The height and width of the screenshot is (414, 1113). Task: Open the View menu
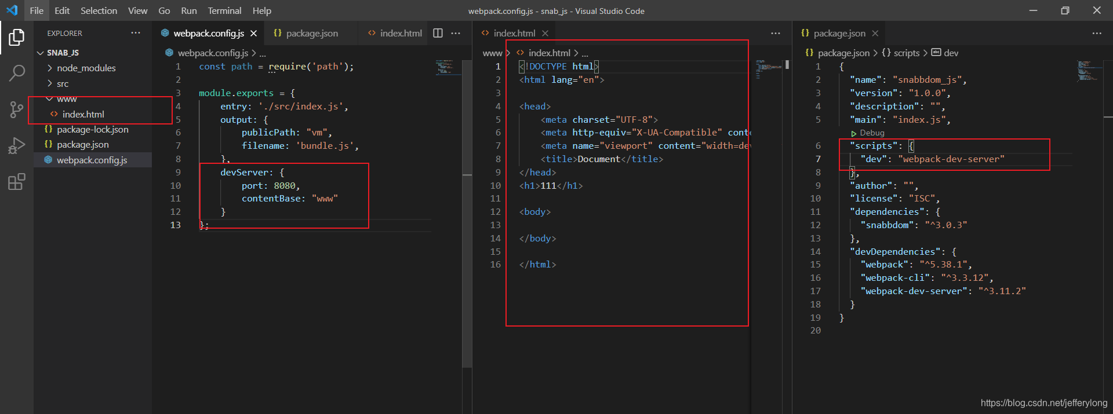[137, 10]
